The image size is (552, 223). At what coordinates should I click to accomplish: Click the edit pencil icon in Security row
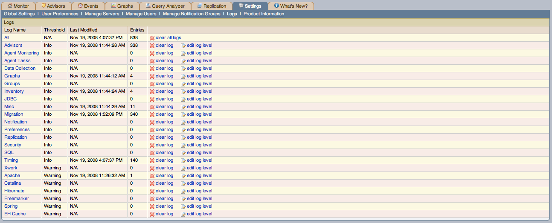(183, 145)
